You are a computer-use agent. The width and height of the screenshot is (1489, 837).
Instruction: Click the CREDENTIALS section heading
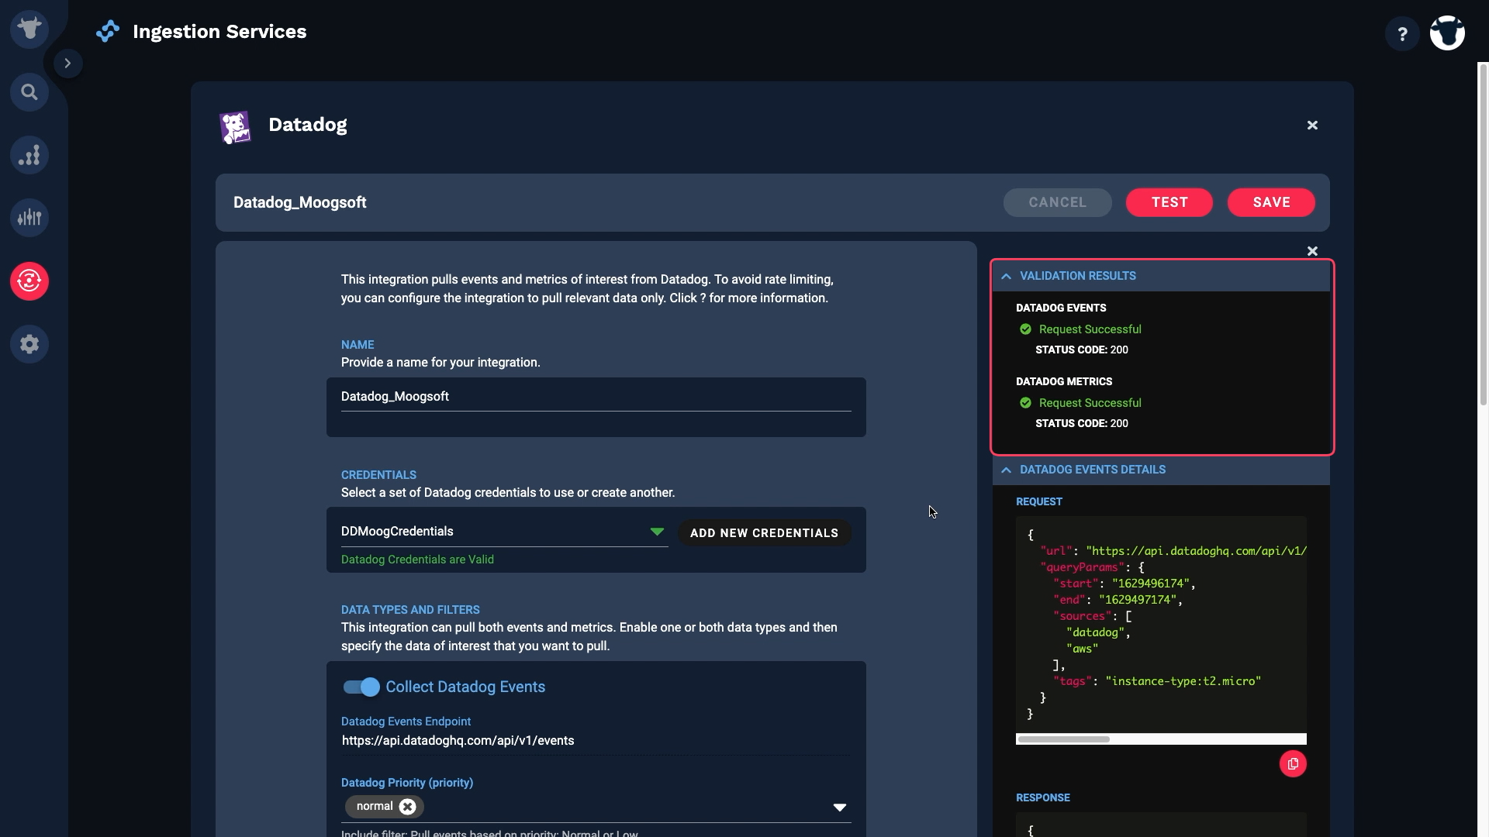[x=378, y=475]
